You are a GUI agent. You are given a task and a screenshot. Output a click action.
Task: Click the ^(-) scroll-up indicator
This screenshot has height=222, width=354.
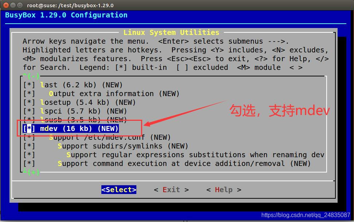[x=31, y=76]
